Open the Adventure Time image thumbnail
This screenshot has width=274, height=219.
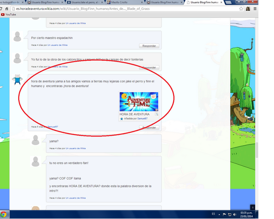tap(139, 102)
